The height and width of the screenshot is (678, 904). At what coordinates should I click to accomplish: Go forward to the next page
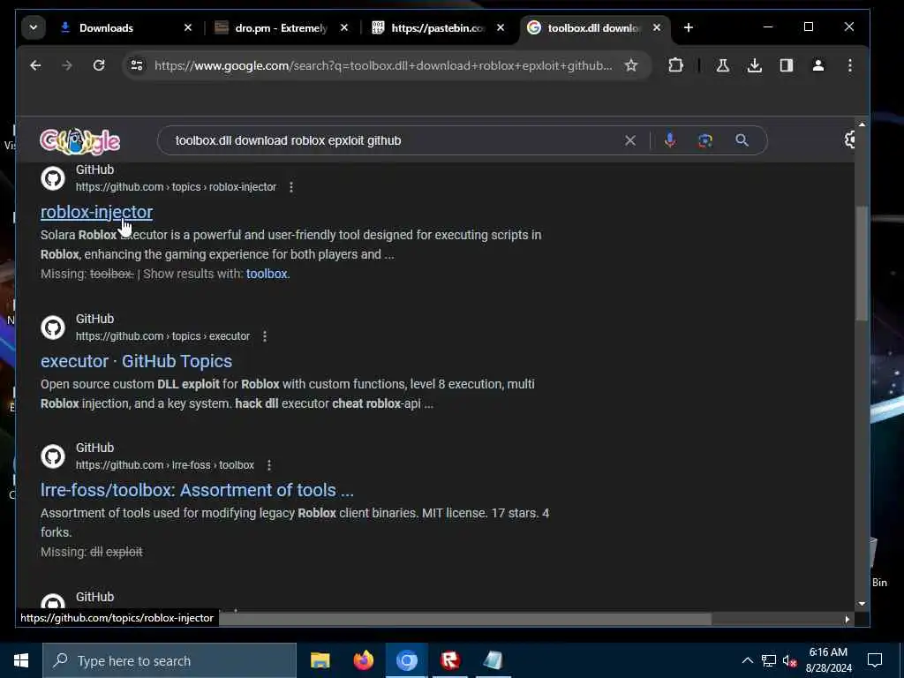67,65
